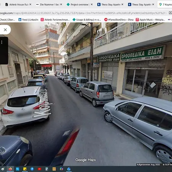The image size is (172, 172).
Task: Open the #PareaStonSfera bookmark
Action: coord(119,19)
